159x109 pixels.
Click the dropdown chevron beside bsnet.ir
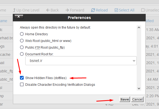tap(134, 61)
